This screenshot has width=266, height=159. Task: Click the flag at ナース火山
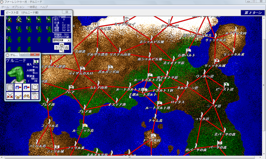(x=153, y=136)
